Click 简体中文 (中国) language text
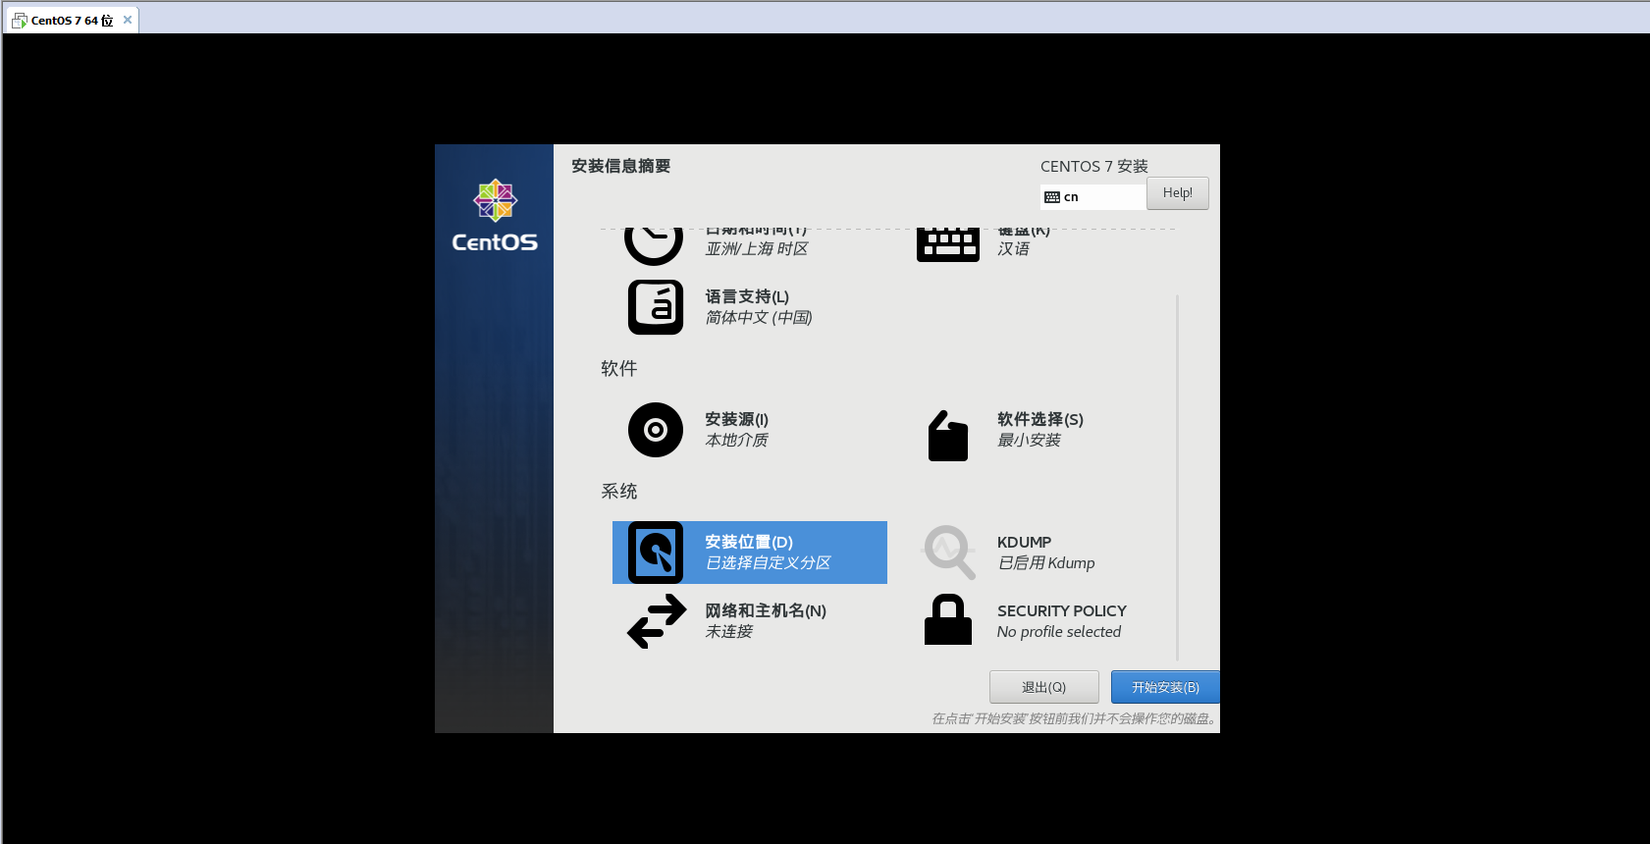 click(759, 318)
